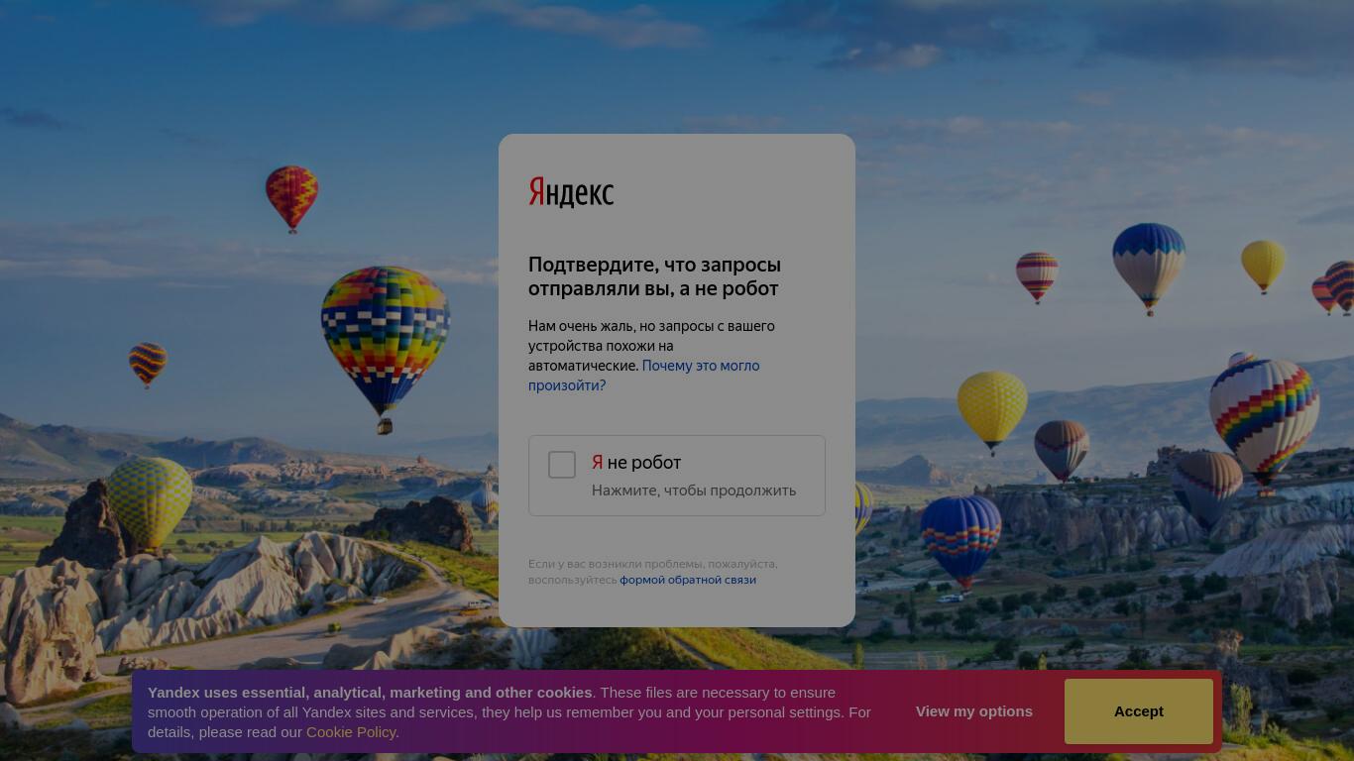Check the "Я не робот" checkbox

(562, 464)
